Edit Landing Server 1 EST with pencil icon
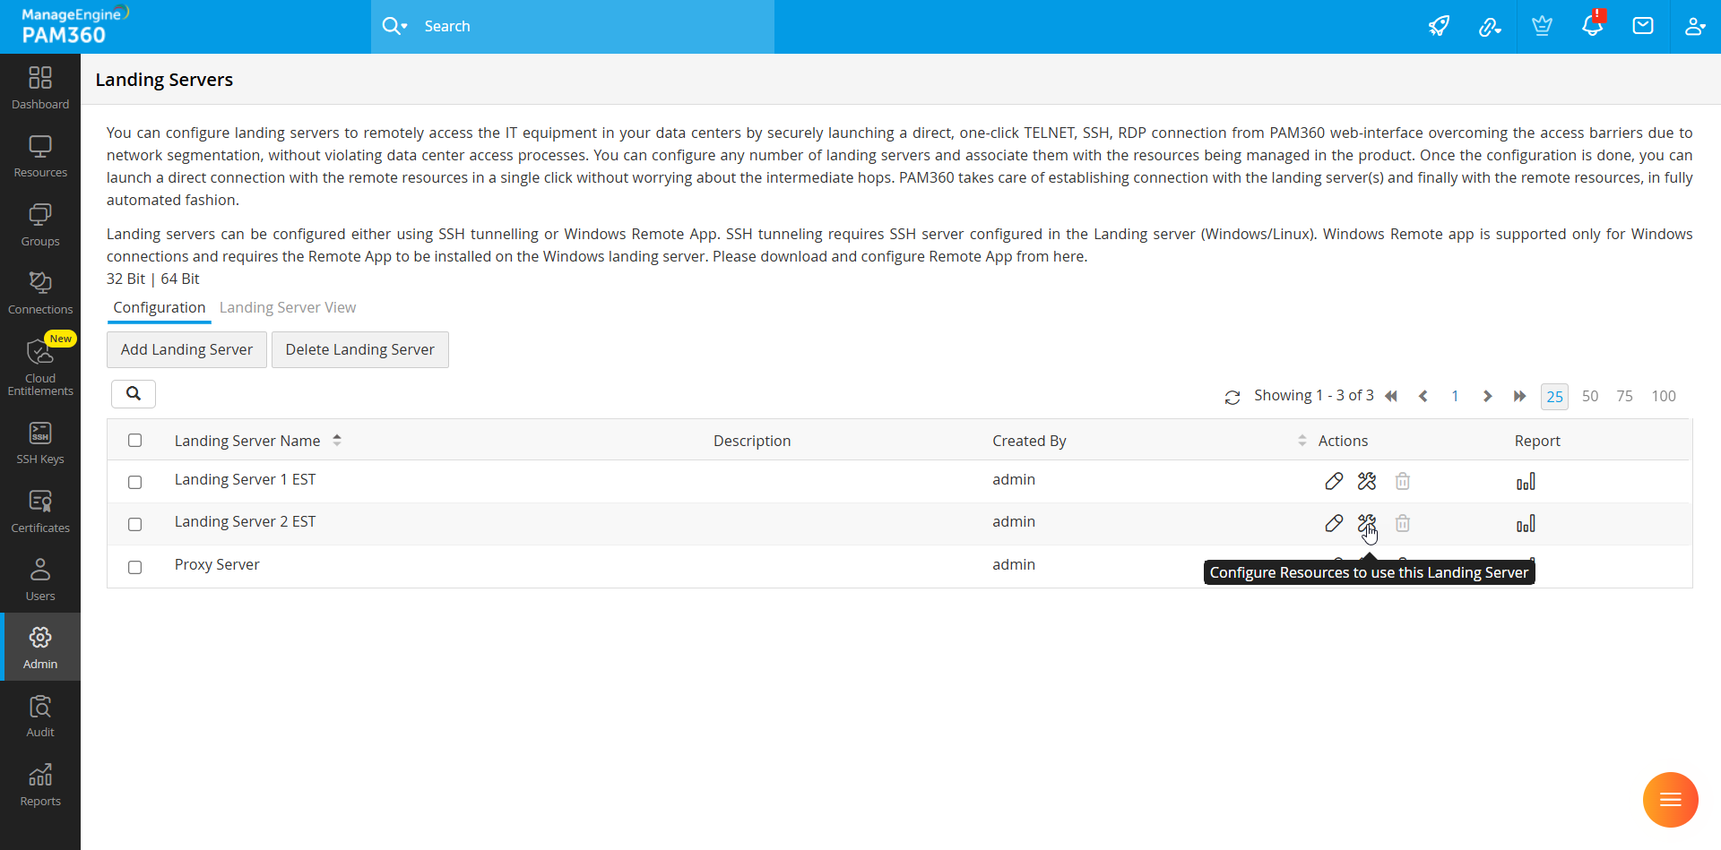This screenshot has height=850, width=1721. point(1334,481)
